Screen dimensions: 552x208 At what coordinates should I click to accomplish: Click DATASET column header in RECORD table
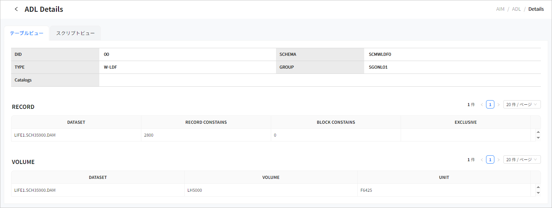coord(76,122)
